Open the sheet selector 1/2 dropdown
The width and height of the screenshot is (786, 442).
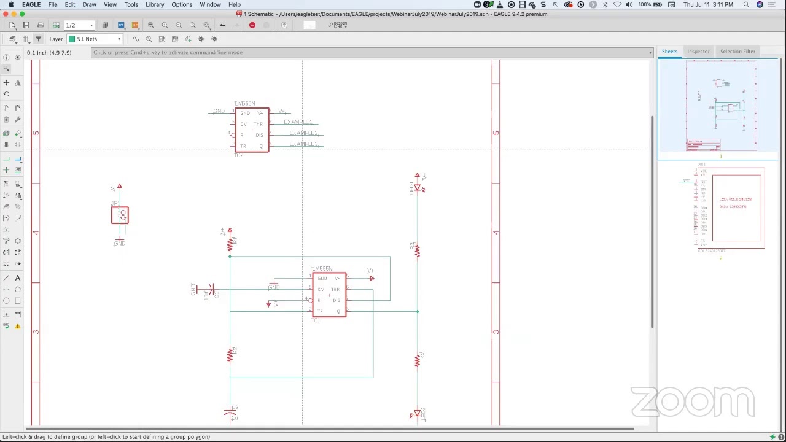[x=79, y=25]
